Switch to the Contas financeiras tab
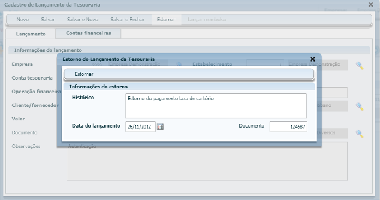The image size is (380, 200). (x=88, y=33)
